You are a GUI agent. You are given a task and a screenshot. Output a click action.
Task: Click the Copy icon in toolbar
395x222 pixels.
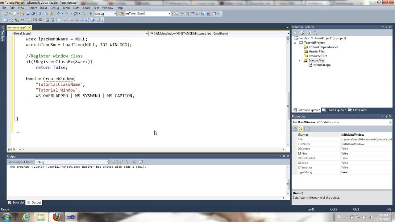[46, 14]
